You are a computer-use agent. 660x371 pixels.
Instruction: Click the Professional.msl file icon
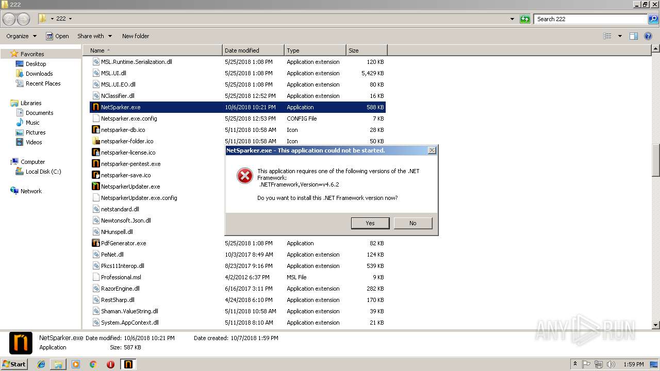(x=95, y=277)
